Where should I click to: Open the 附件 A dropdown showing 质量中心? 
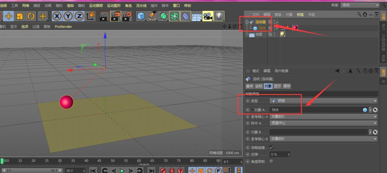(323, 123)
